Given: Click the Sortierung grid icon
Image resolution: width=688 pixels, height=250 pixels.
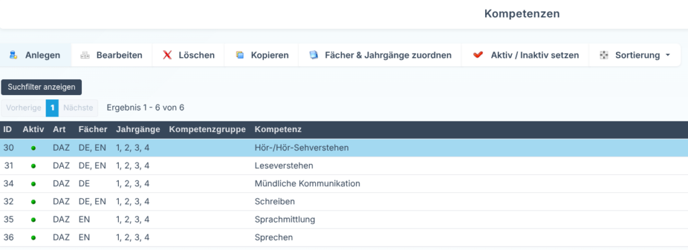Looking at the screenshot, I should (604, 55).
